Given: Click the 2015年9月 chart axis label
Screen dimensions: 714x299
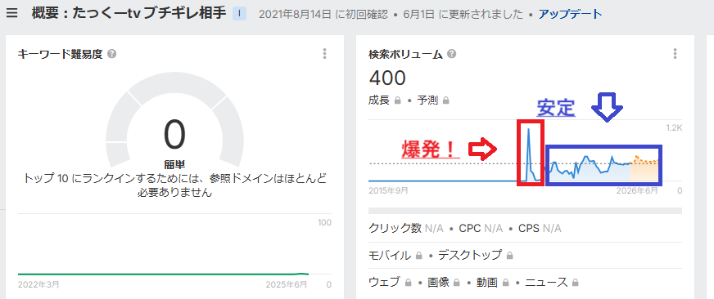Looking at the screenshot, I should pyautogui.click(x=388, y=190).
